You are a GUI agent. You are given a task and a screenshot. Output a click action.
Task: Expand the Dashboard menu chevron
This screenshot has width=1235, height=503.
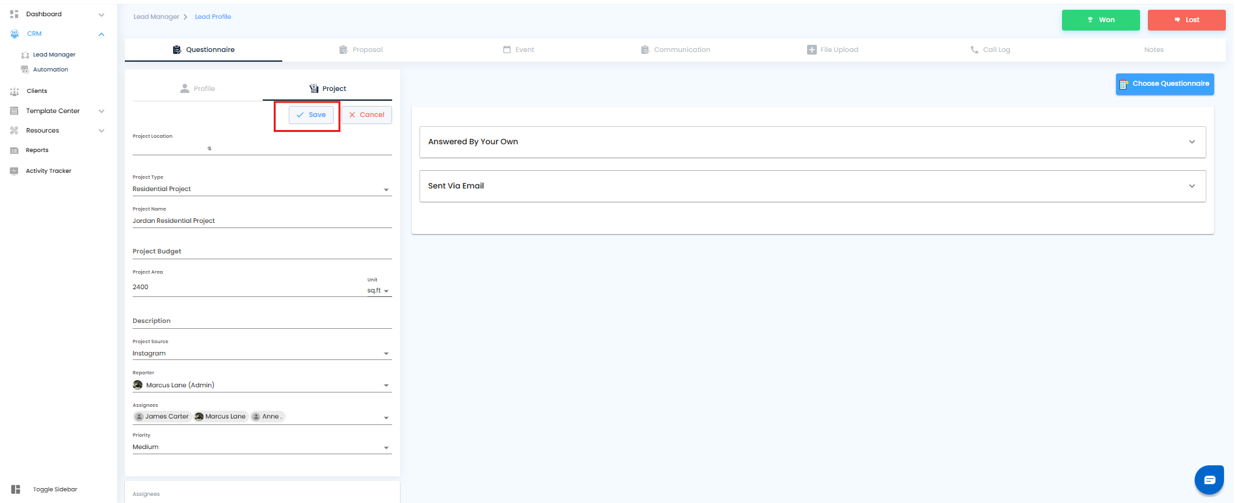101,14
